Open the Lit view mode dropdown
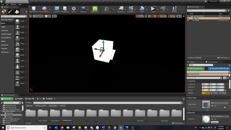 point(48,16)
